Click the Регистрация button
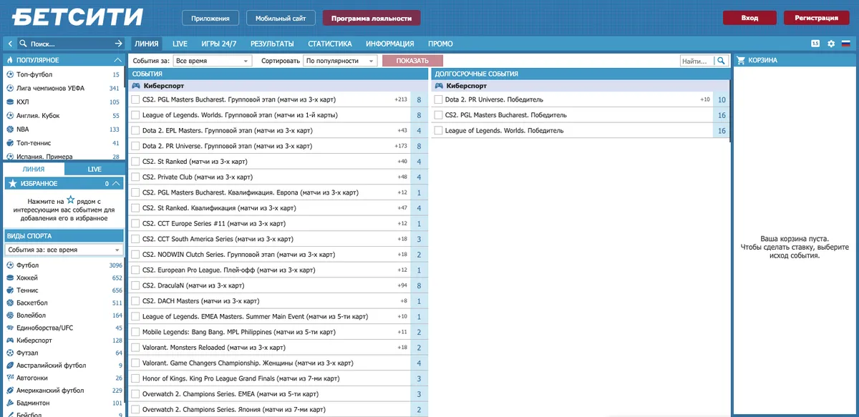Image resolution: width=859 pixels, height=417 pixels. pyautogui.click(x=816, y=18)
